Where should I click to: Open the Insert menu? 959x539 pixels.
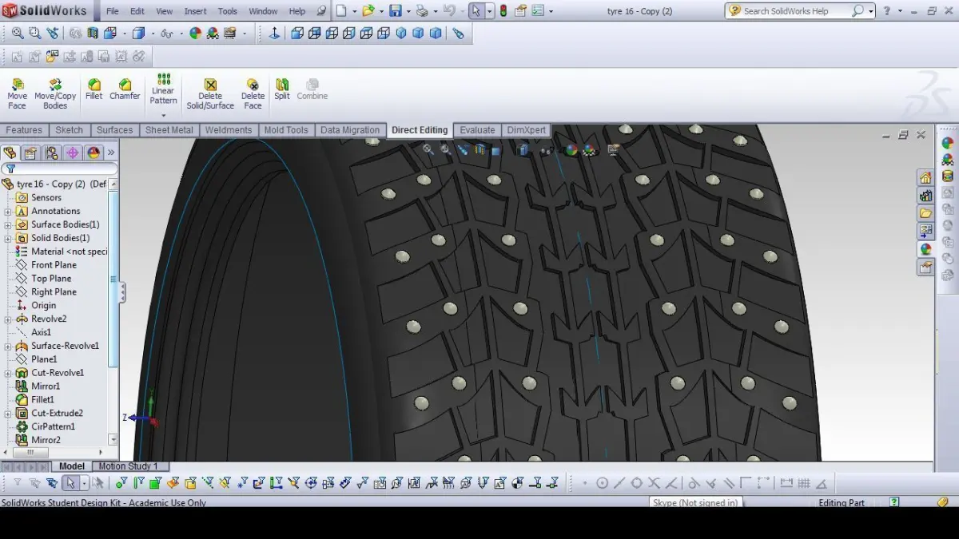(195, 11)
